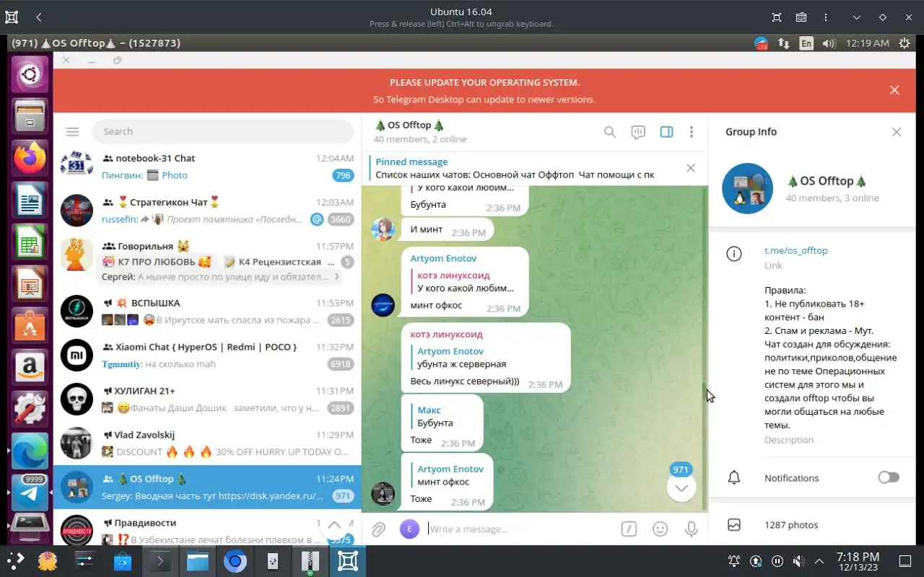This screenshot has width=924, height=577.
Task: Focus the Write a message field
Action: [520, 529]
